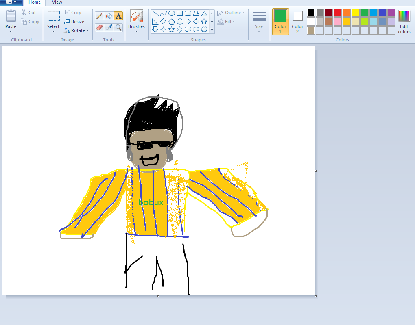Choose the Up arrow shape
415x325 pixels.
tap(204, 22)
